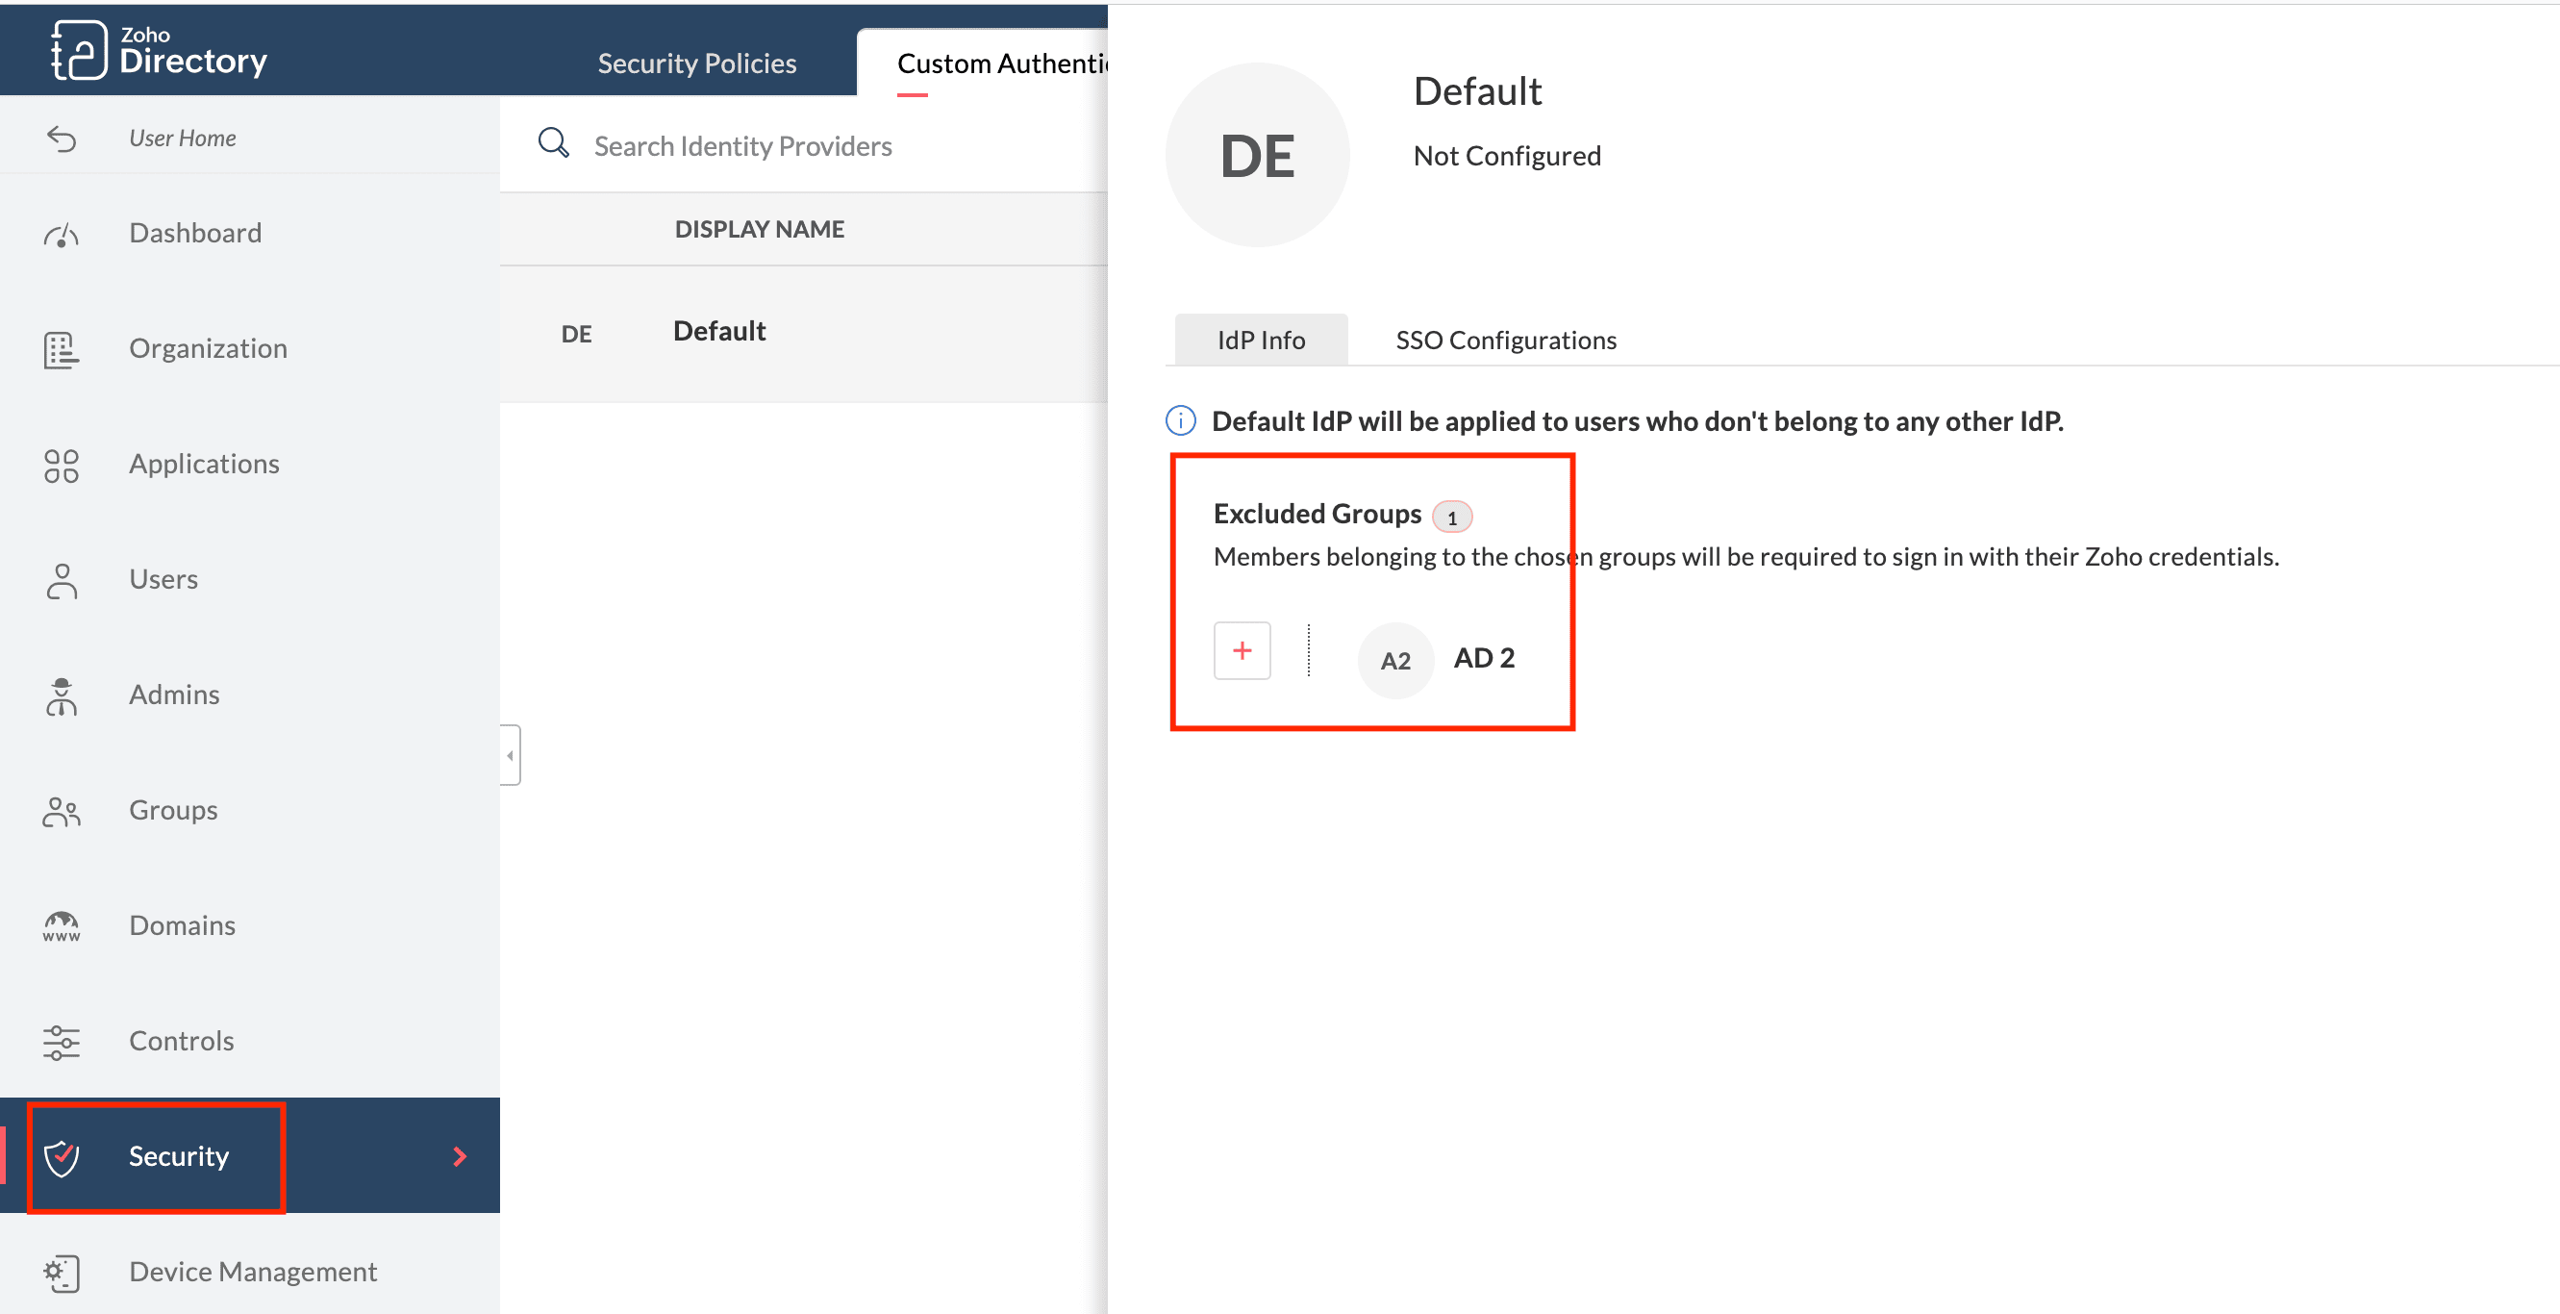This screenshot has width=2560, height=1314.
Task: Select the IdP Info tab
Action: point(1260,340)
